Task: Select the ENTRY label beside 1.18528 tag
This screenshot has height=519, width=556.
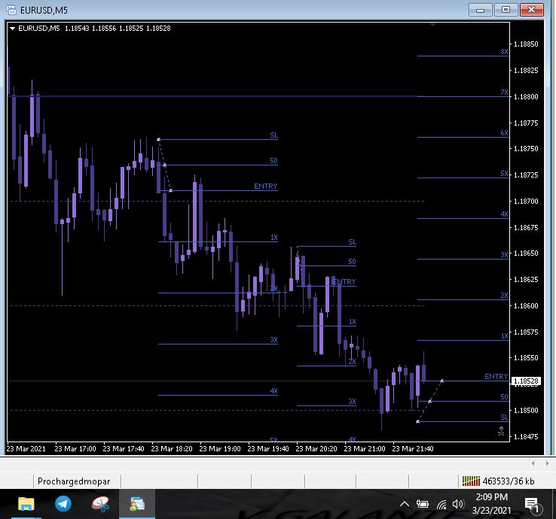Action: (x=496, y=377)
